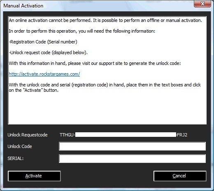Click the Unlock Code label
The width and height of the screenshot is (214, 191).
pos(20,146)
